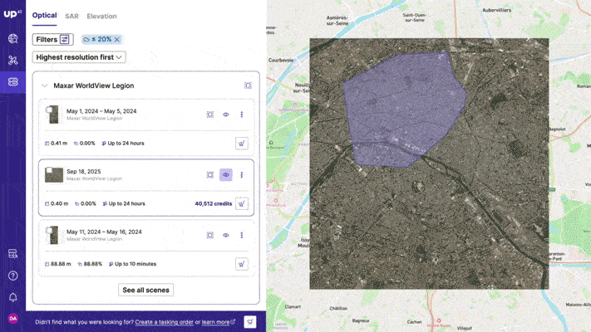Open notifications bell icon
The image size is (591, 332).
click(x=12, y=297)
